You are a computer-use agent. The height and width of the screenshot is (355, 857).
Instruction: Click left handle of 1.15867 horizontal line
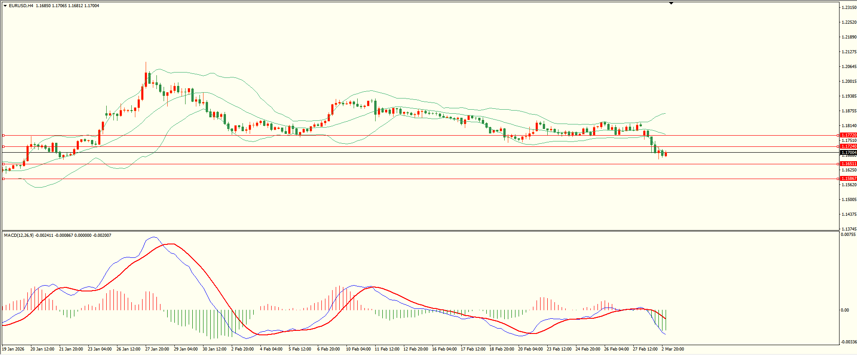tap(4, 179)
